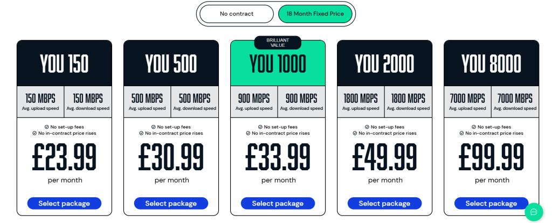552x223 pixels.
Task: Click checkmark icon beside YOU 500 no price rises
Action: (x=142, y=133)
